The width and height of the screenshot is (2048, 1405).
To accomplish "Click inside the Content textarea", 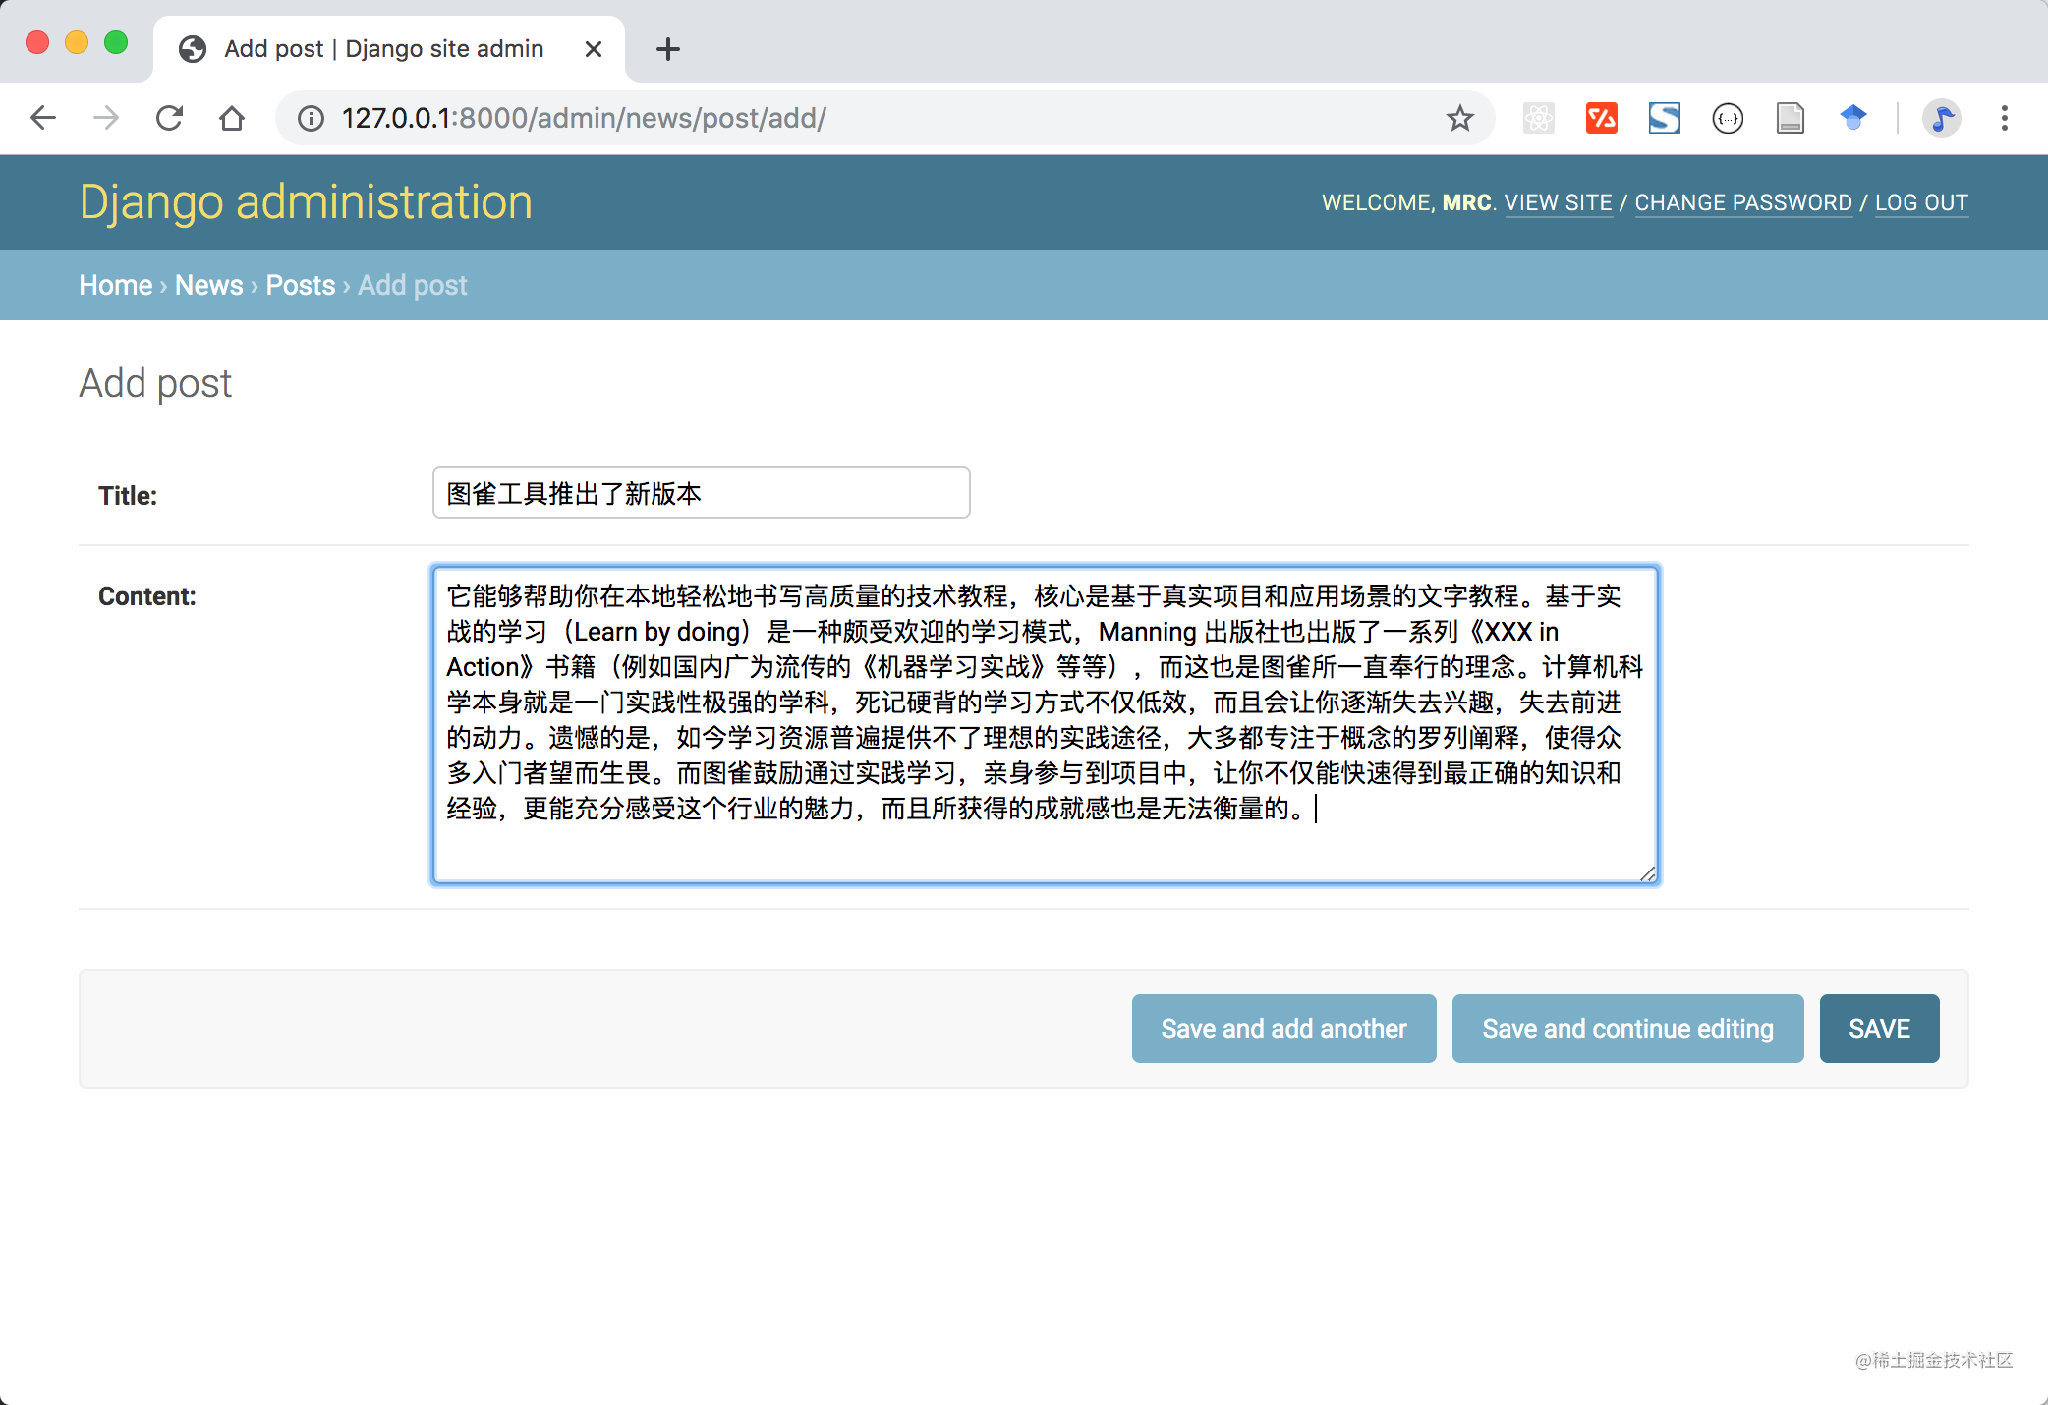I will [1046, 725].
